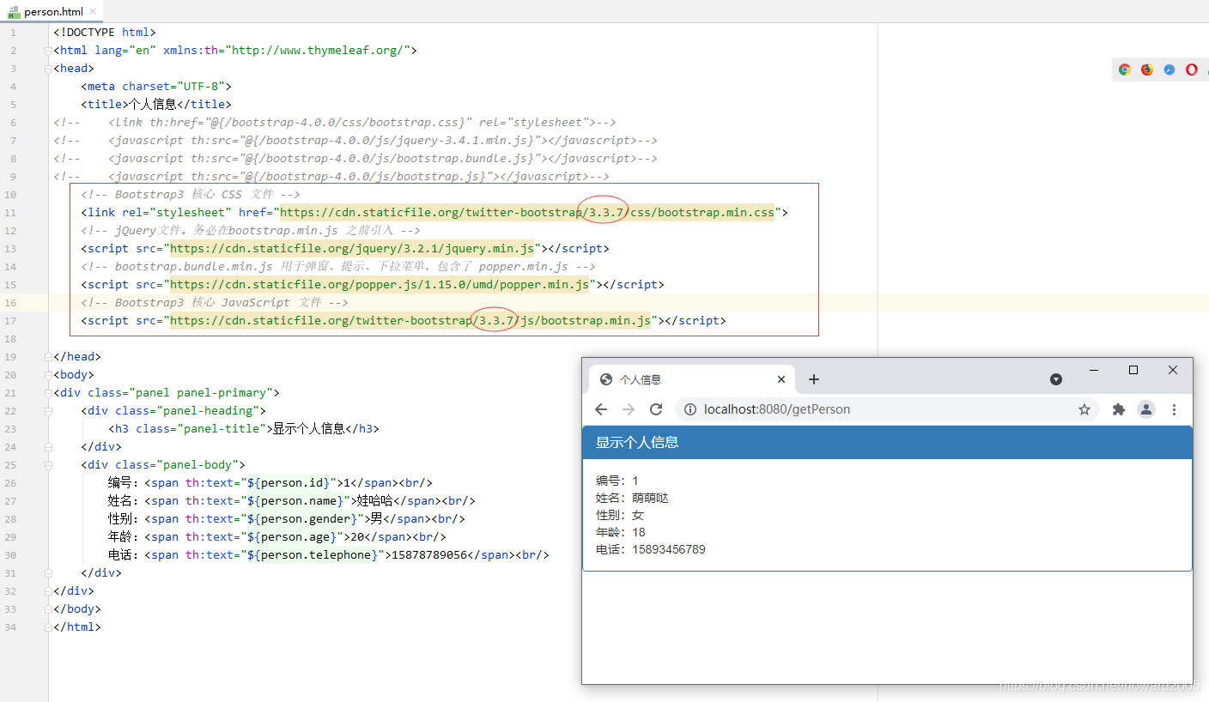Click the ${person.age} expression in editor
The image size is (1209, 702).
coord(290,537)
